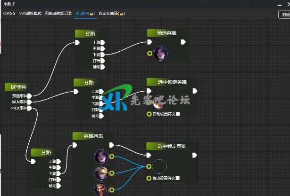Enable 自动设置符文 checkbox in bottom 选中锁定英雄 node

tap(178, 178)
